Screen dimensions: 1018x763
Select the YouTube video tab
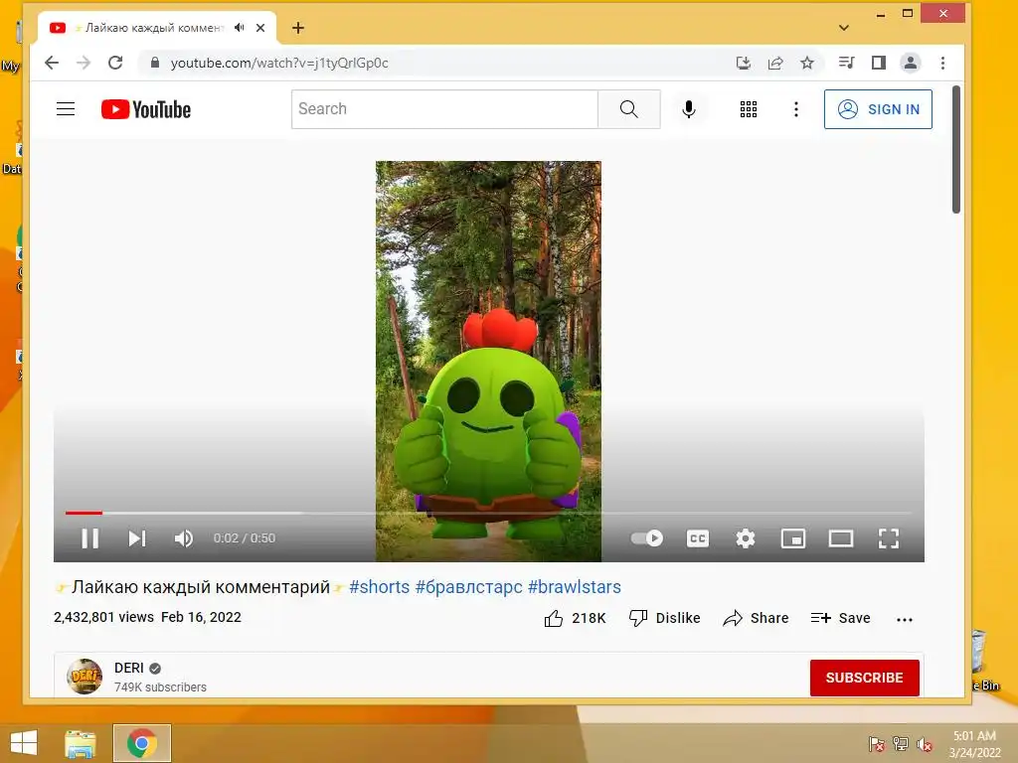(156, 28)
